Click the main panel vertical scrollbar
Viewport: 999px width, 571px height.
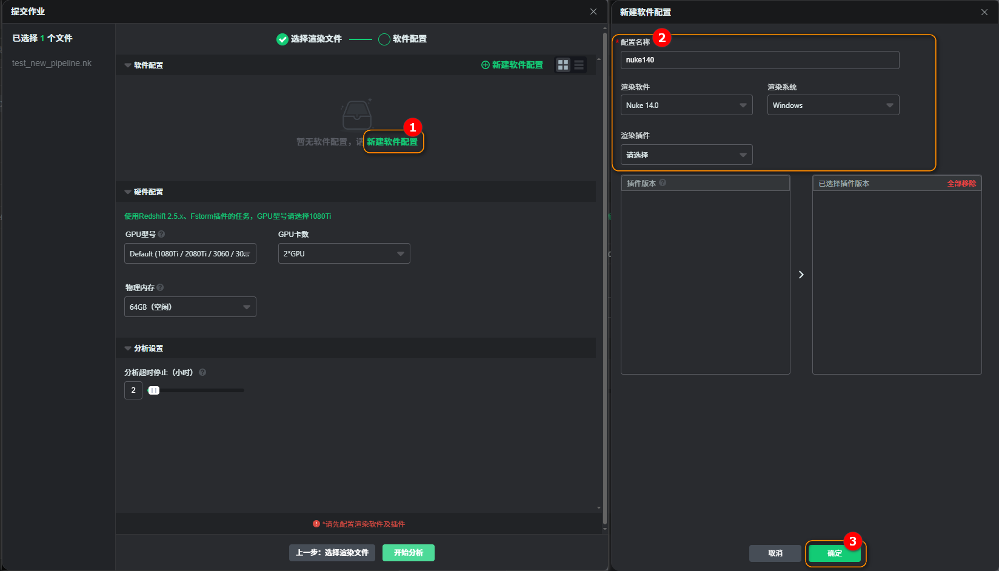(604, 279)
